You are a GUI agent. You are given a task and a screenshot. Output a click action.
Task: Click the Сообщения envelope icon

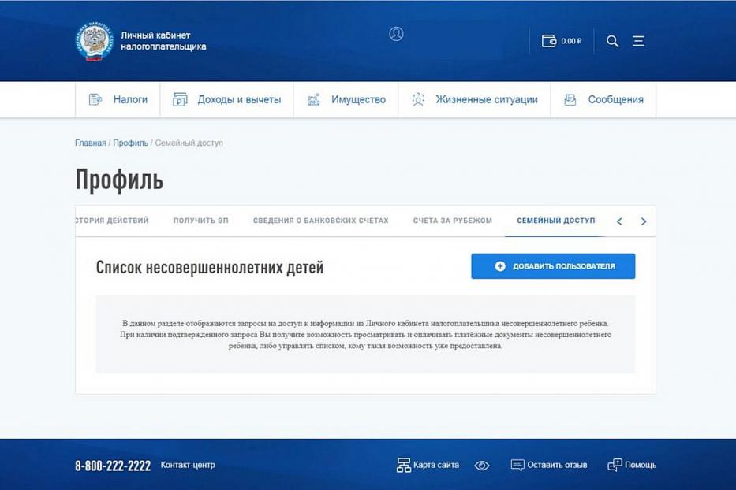[x=570, y=99]
